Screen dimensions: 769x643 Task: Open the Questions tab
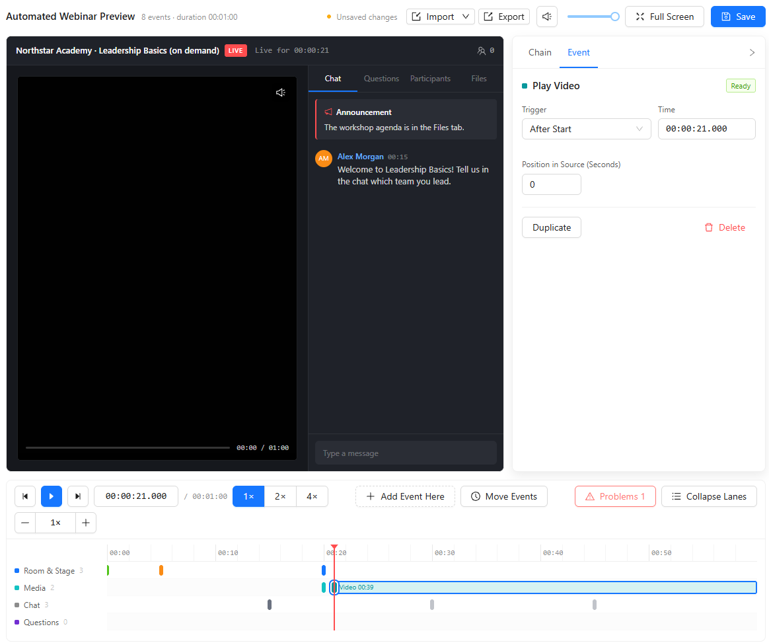[x=381, y=79]
